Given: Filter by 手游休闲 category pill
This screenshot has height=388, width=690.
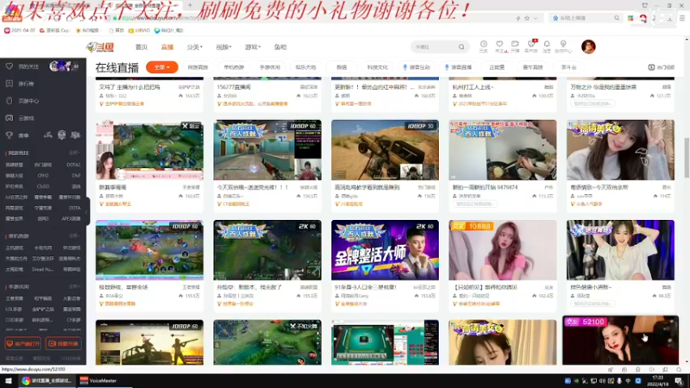Looking at the screenshot, I should 270,67.
